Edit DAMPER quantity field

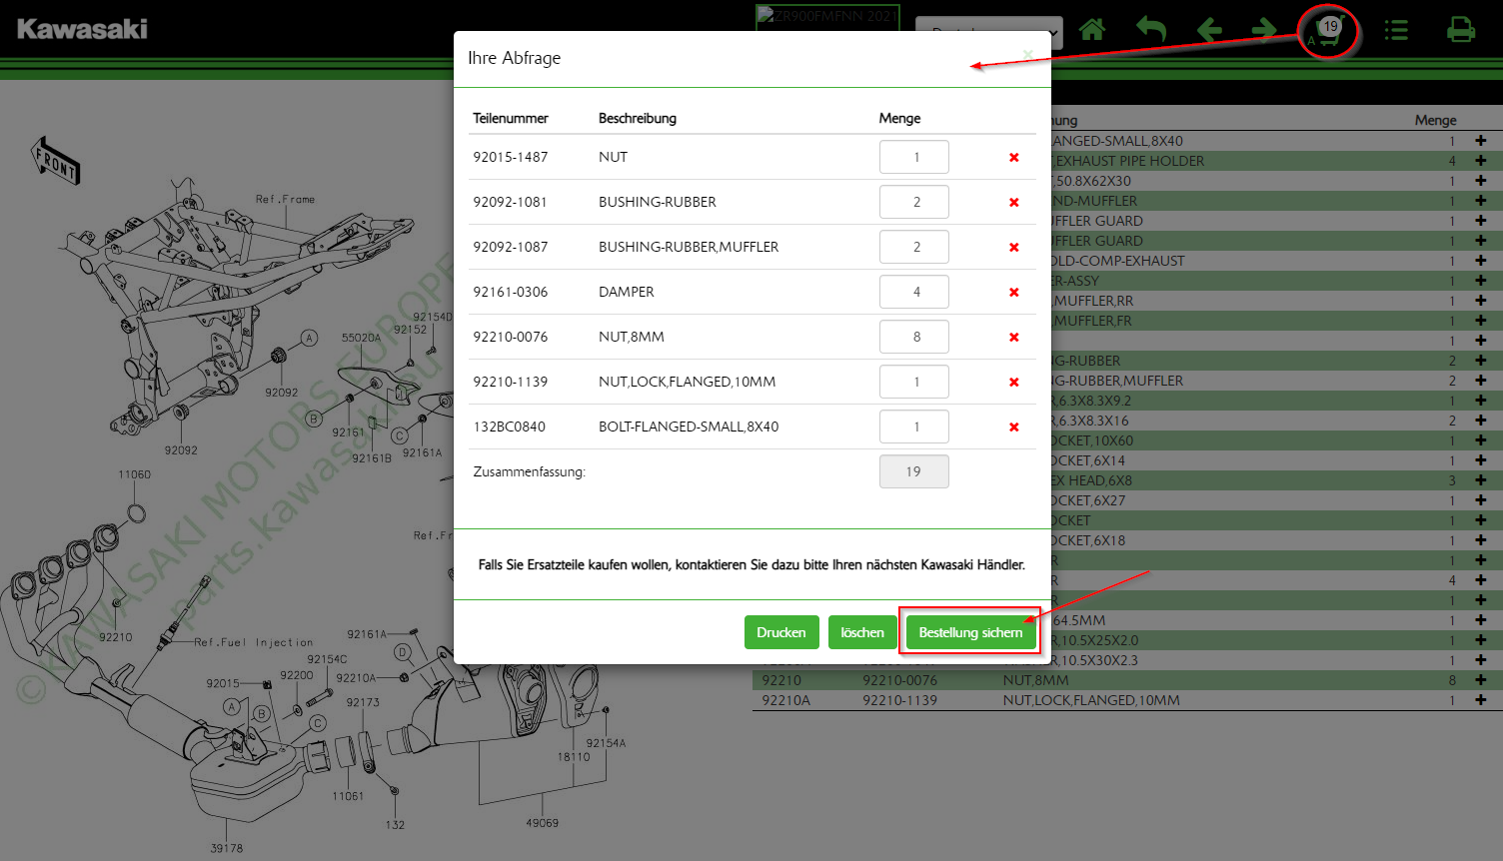tap(914, 292)
